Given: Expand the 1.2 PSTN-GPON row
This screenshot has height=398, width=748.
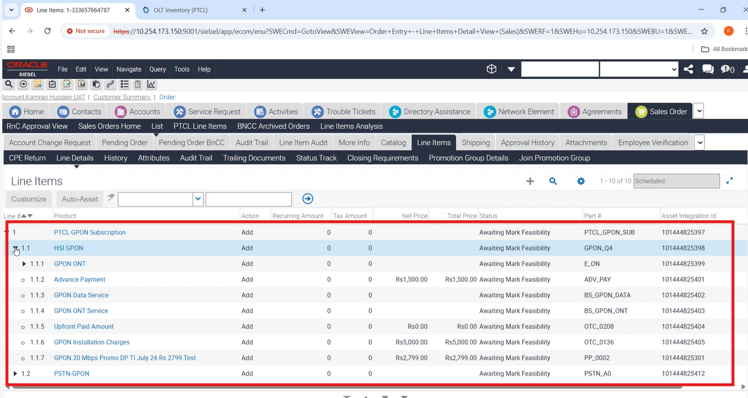Looking at the screenshot, I should click(x=15, y=374).
